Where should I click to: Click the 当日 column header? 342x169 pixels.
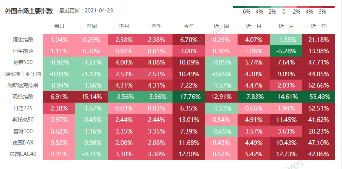click(59, 26)
